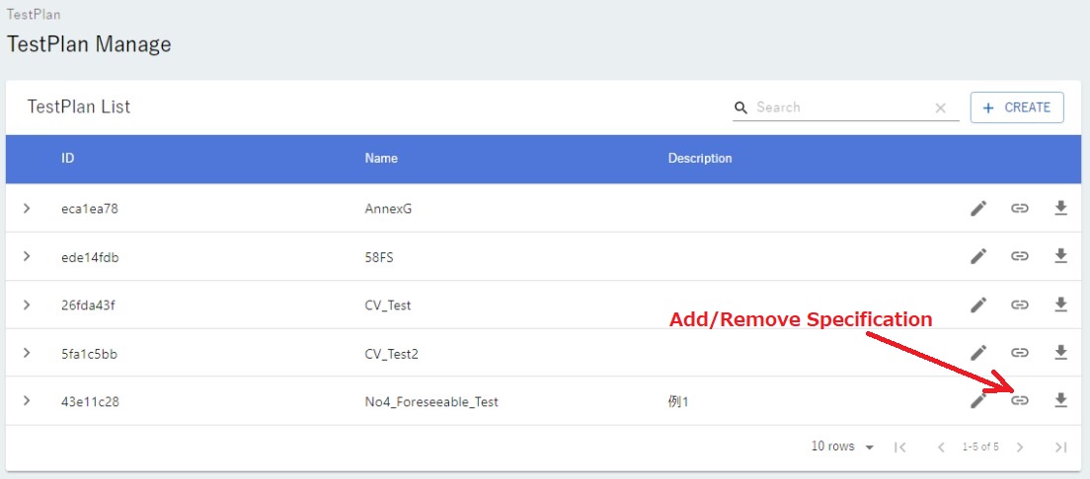Click the ID column header

coord(67,159)
